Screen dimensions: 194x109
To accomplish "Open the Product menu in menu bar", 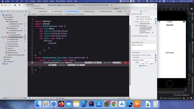I will (45, 1).
